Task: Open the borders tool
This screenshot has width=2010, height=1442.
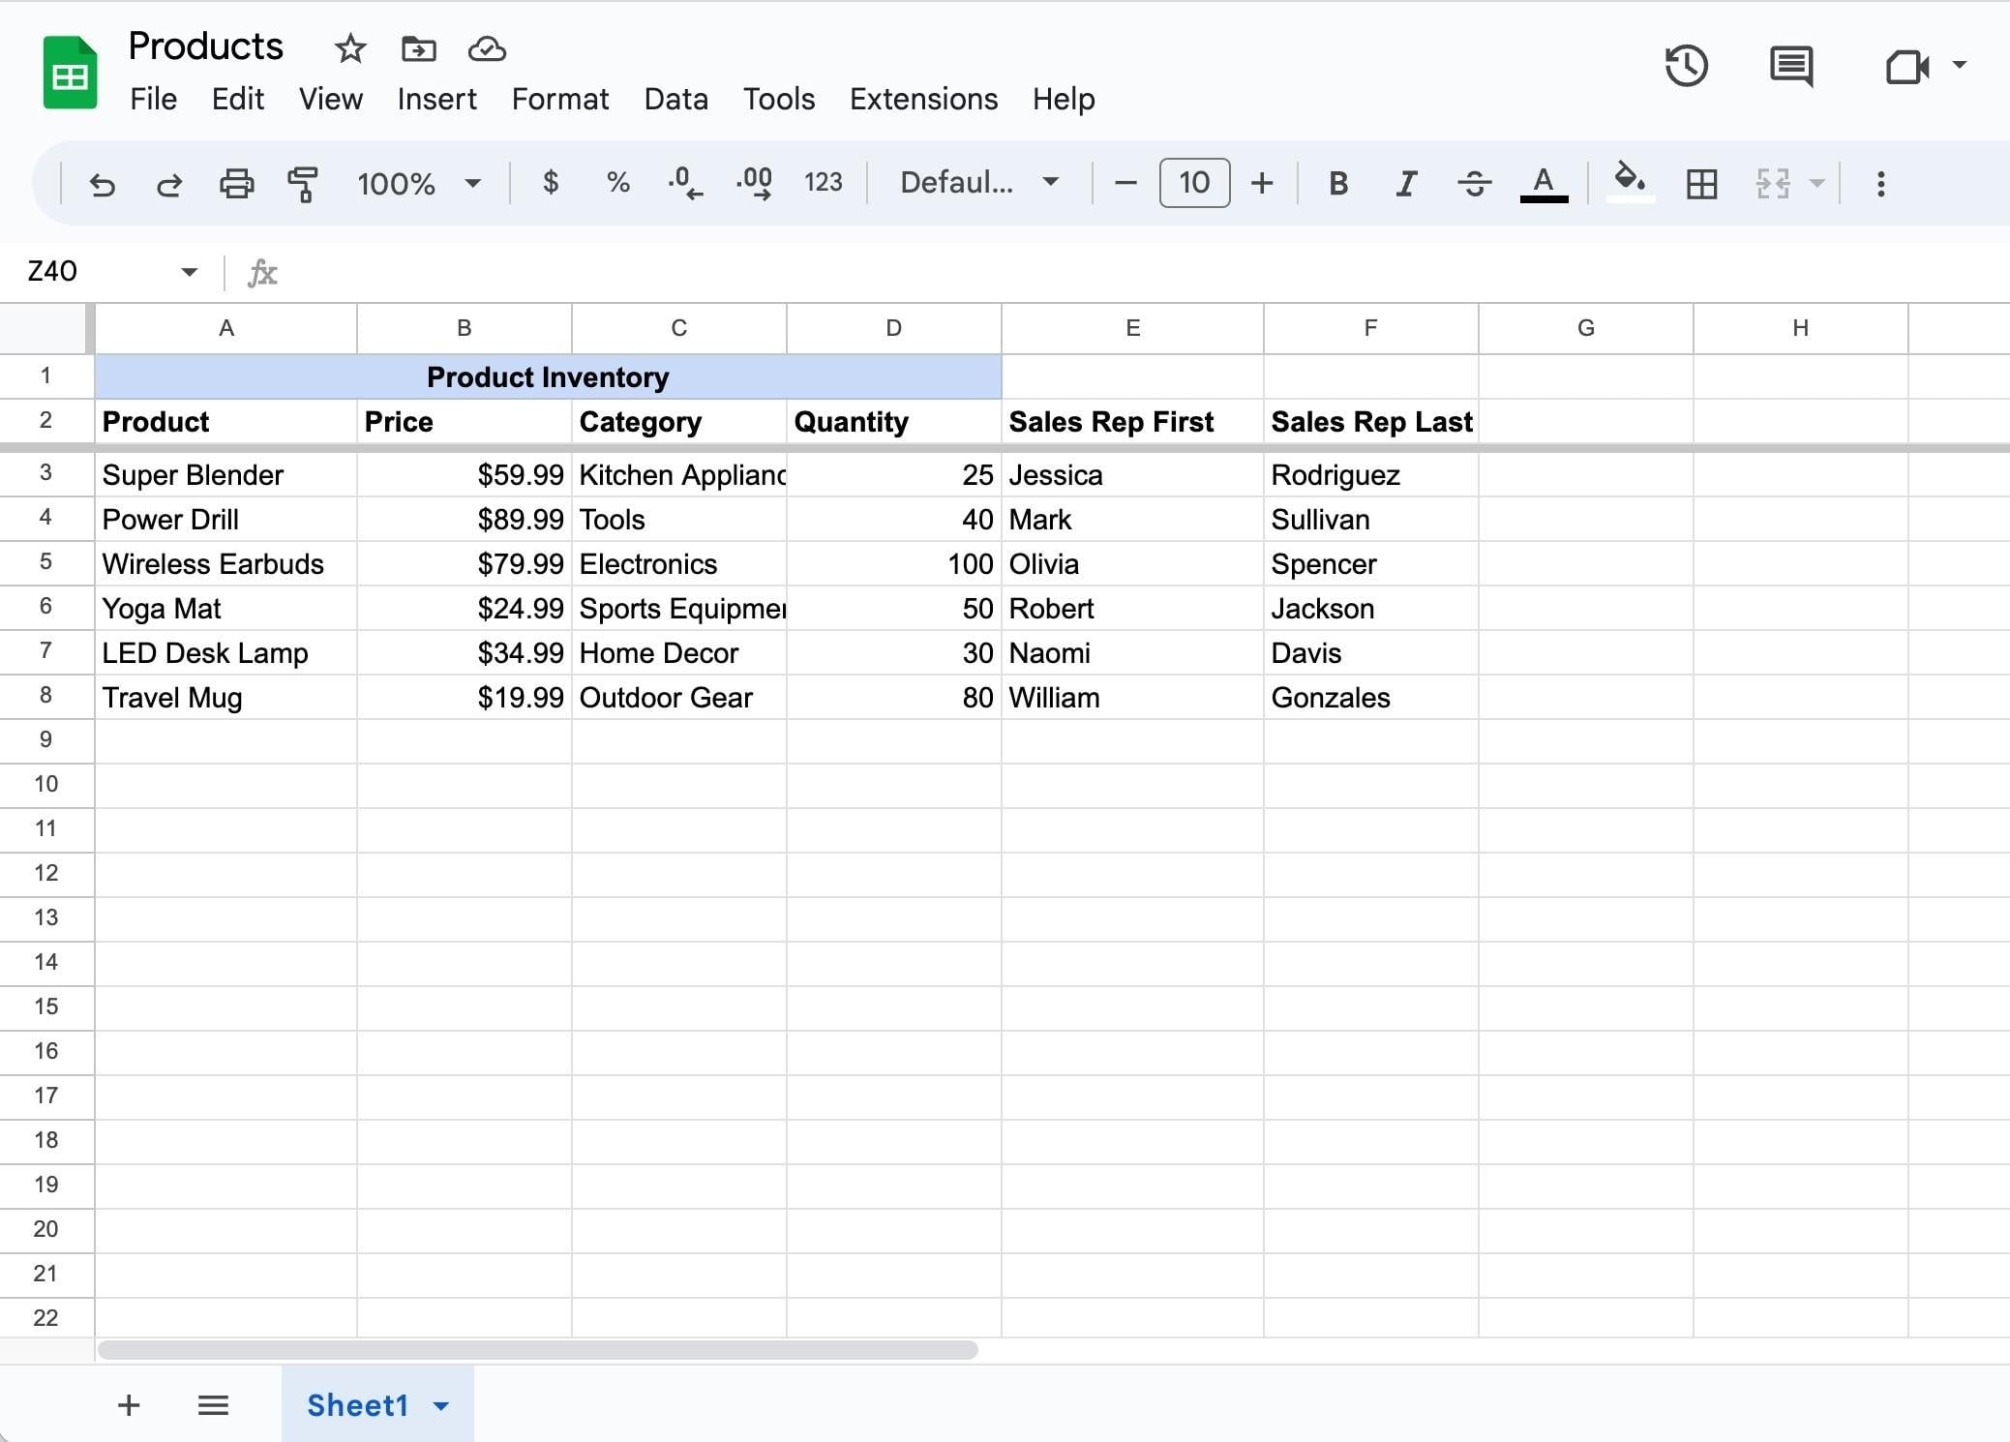Action: [1701, 184]
